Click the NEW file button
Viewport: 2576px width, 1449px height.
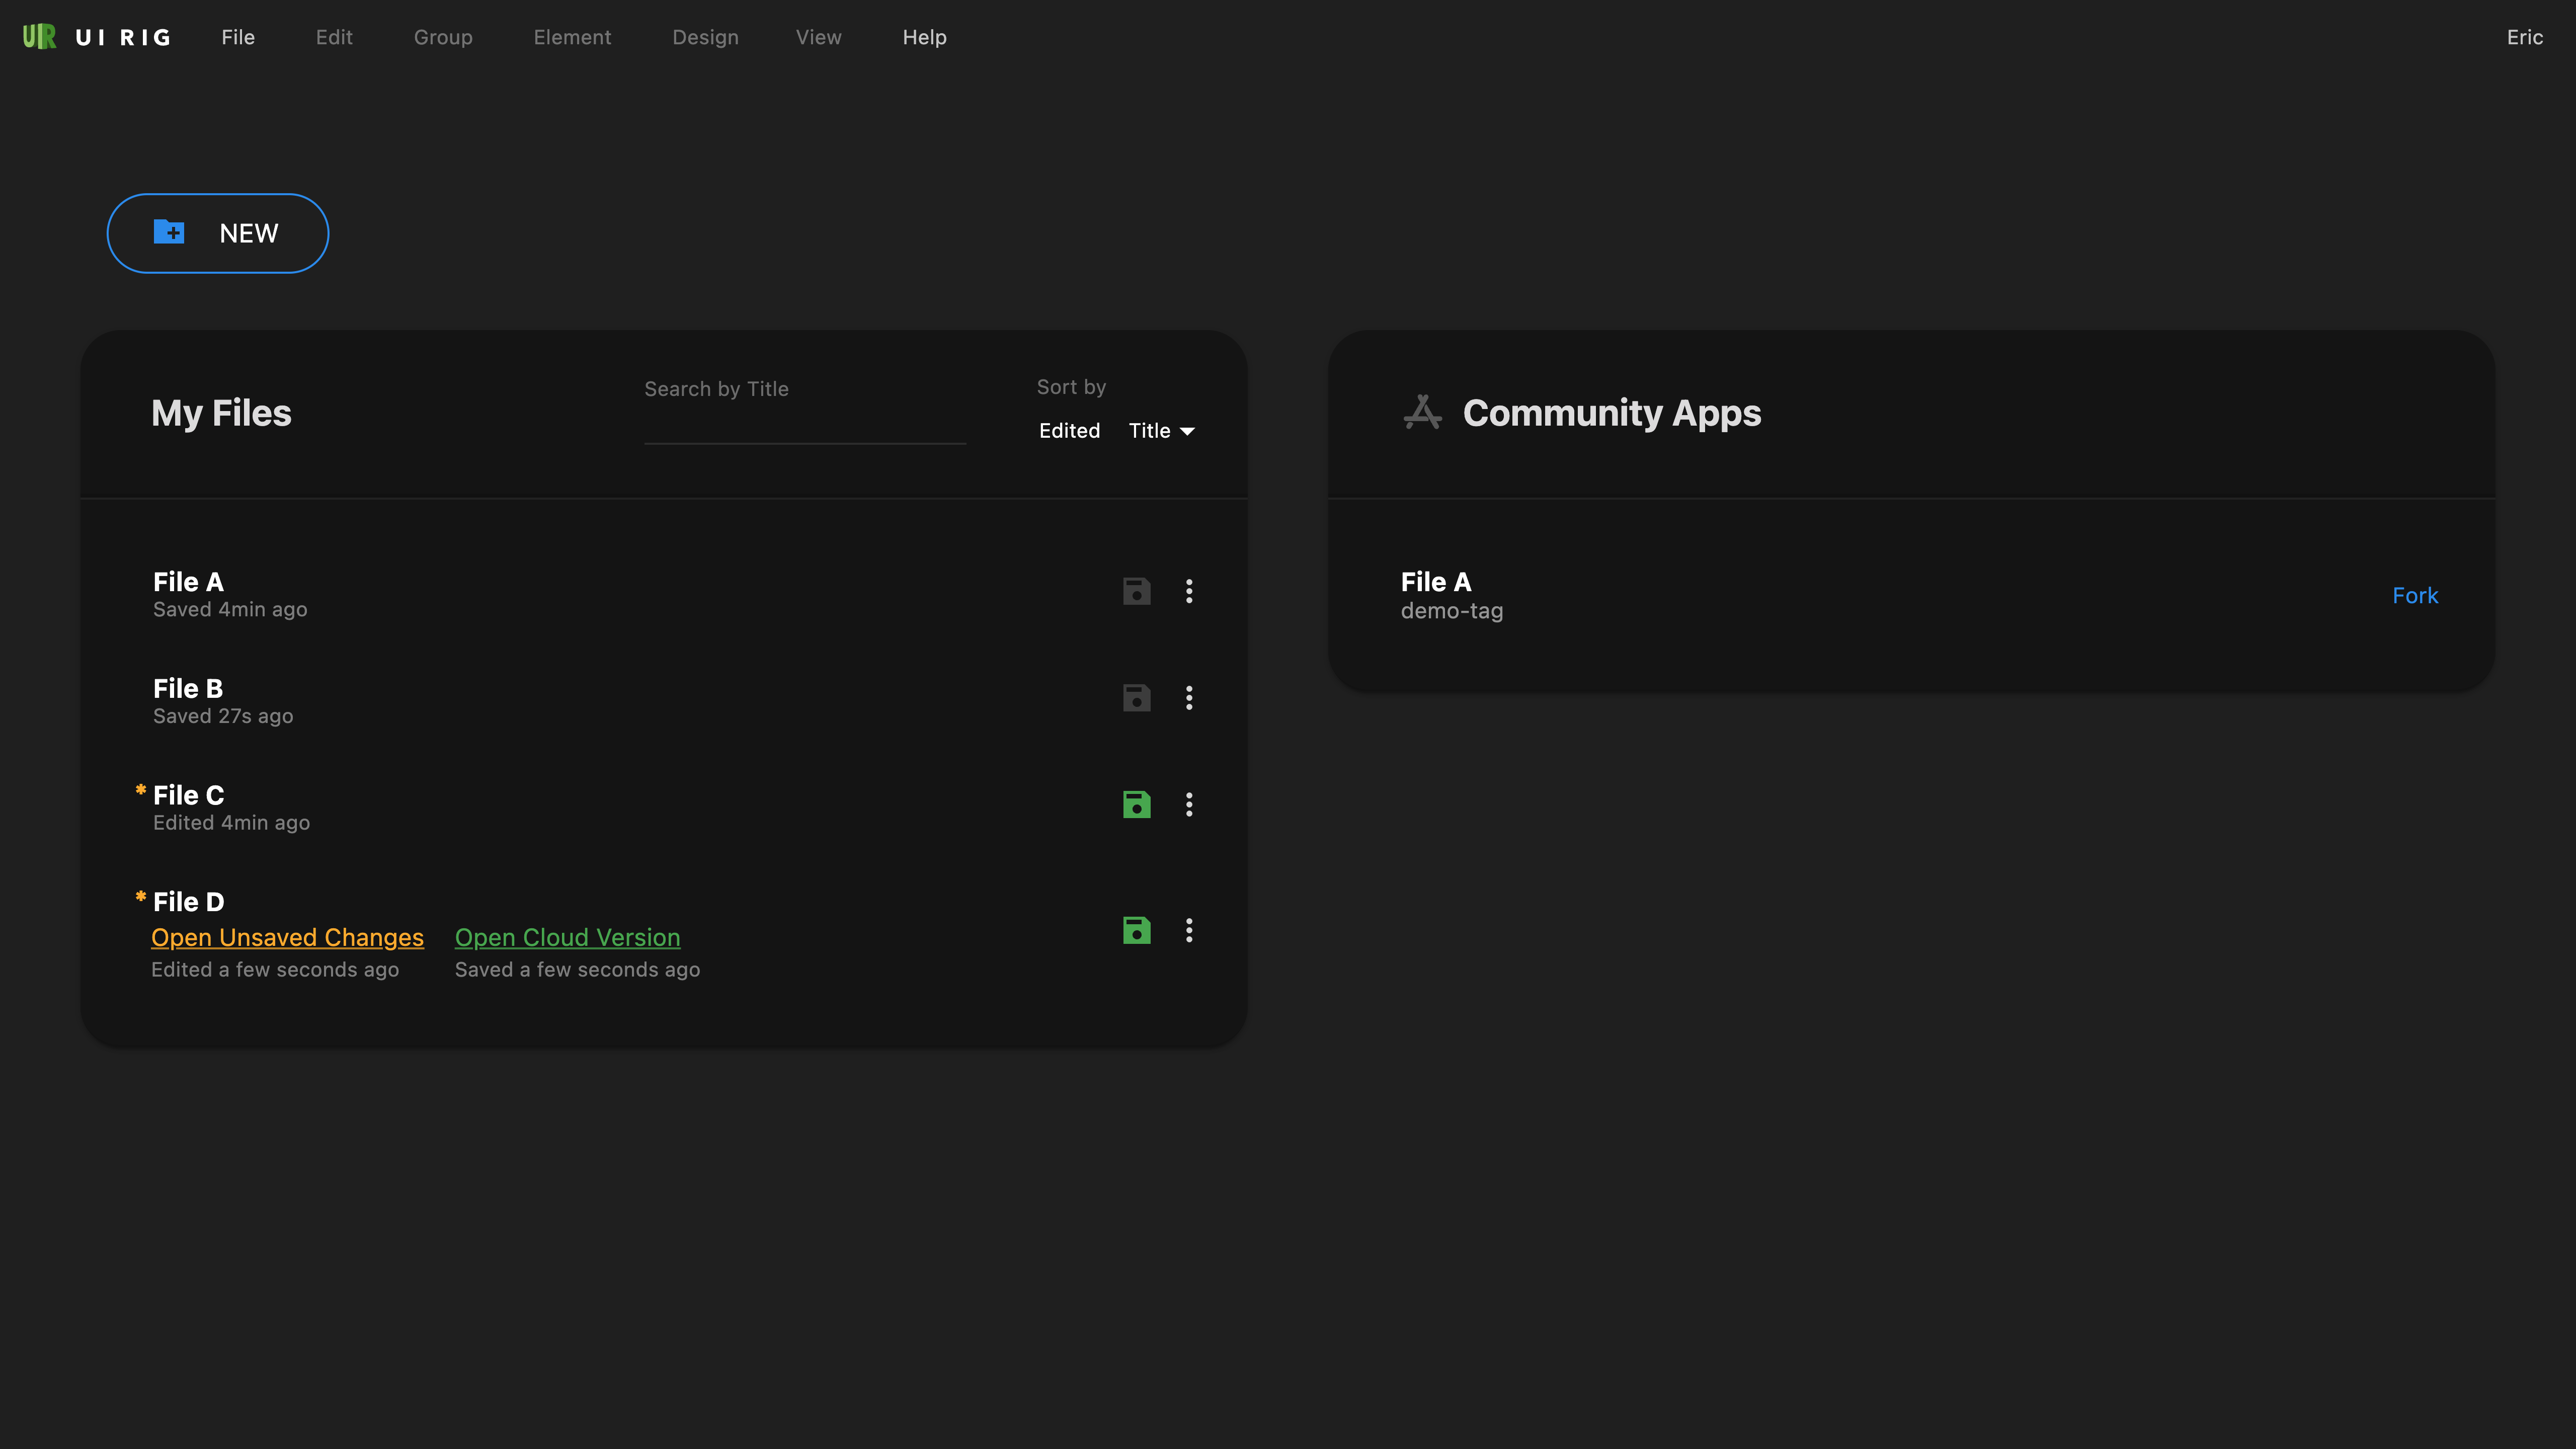tap(218, 233)
